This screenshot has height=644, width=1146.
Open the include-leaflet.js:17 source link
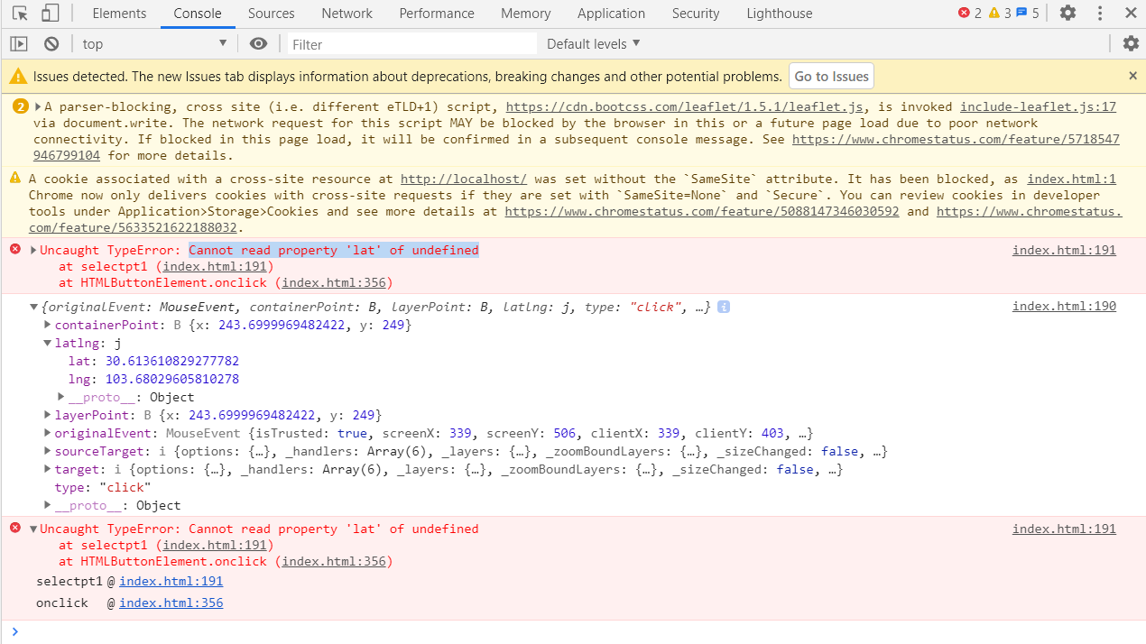tap(1038, 106)
